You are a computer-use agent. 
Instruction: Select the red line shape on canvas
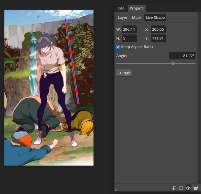[72, 61]
